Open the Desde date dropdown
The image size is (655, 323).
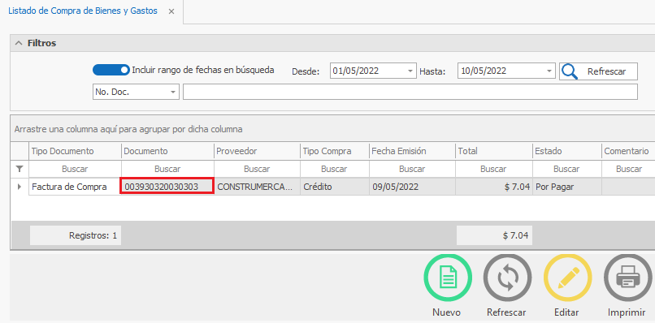click(x=410, y=71)
